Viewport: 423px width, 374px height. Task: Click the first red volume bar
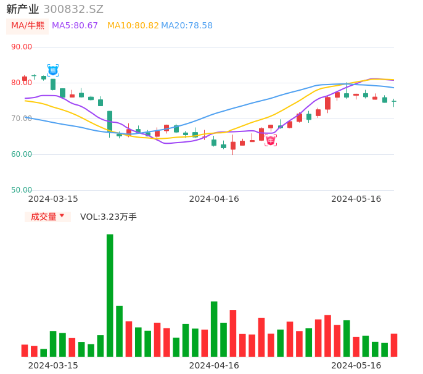(25, 350)
